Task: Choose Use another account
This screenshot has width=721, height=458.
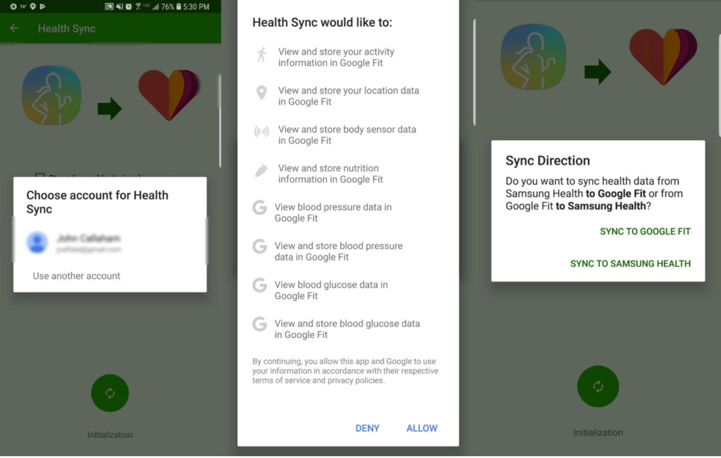Action: 76,276
